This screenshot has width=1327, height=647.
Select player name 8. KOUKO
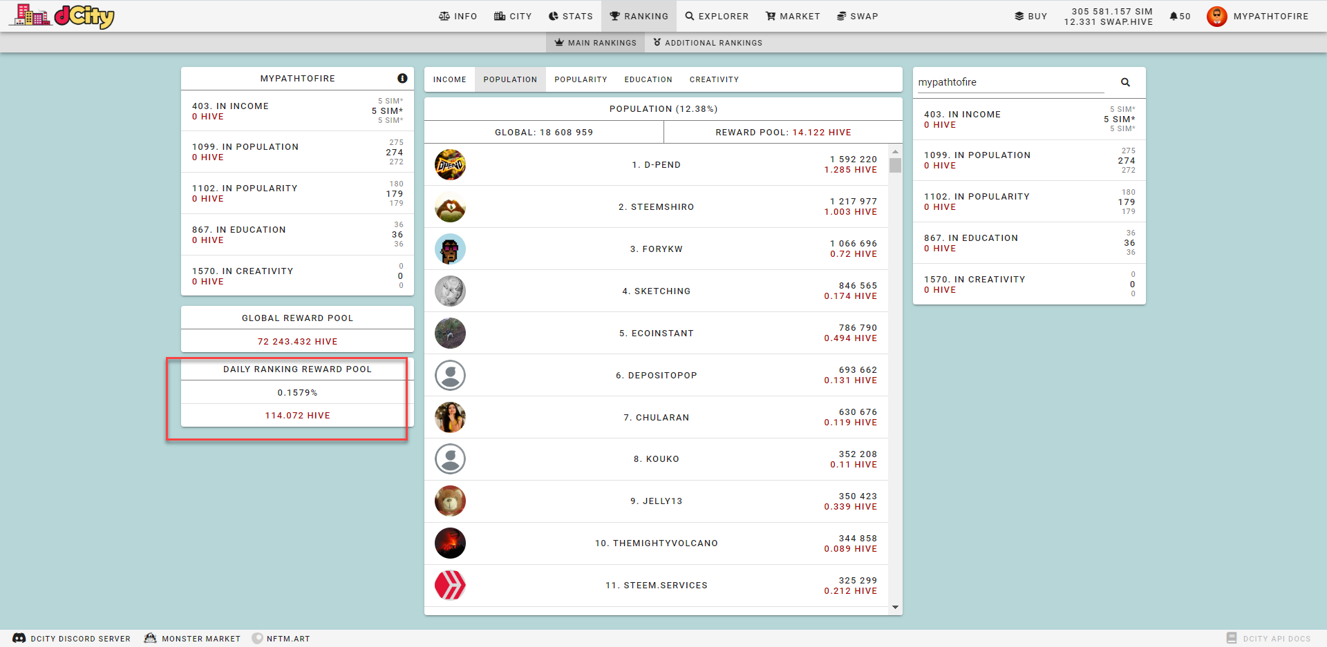pyautogui.click(x=657, y=459)
